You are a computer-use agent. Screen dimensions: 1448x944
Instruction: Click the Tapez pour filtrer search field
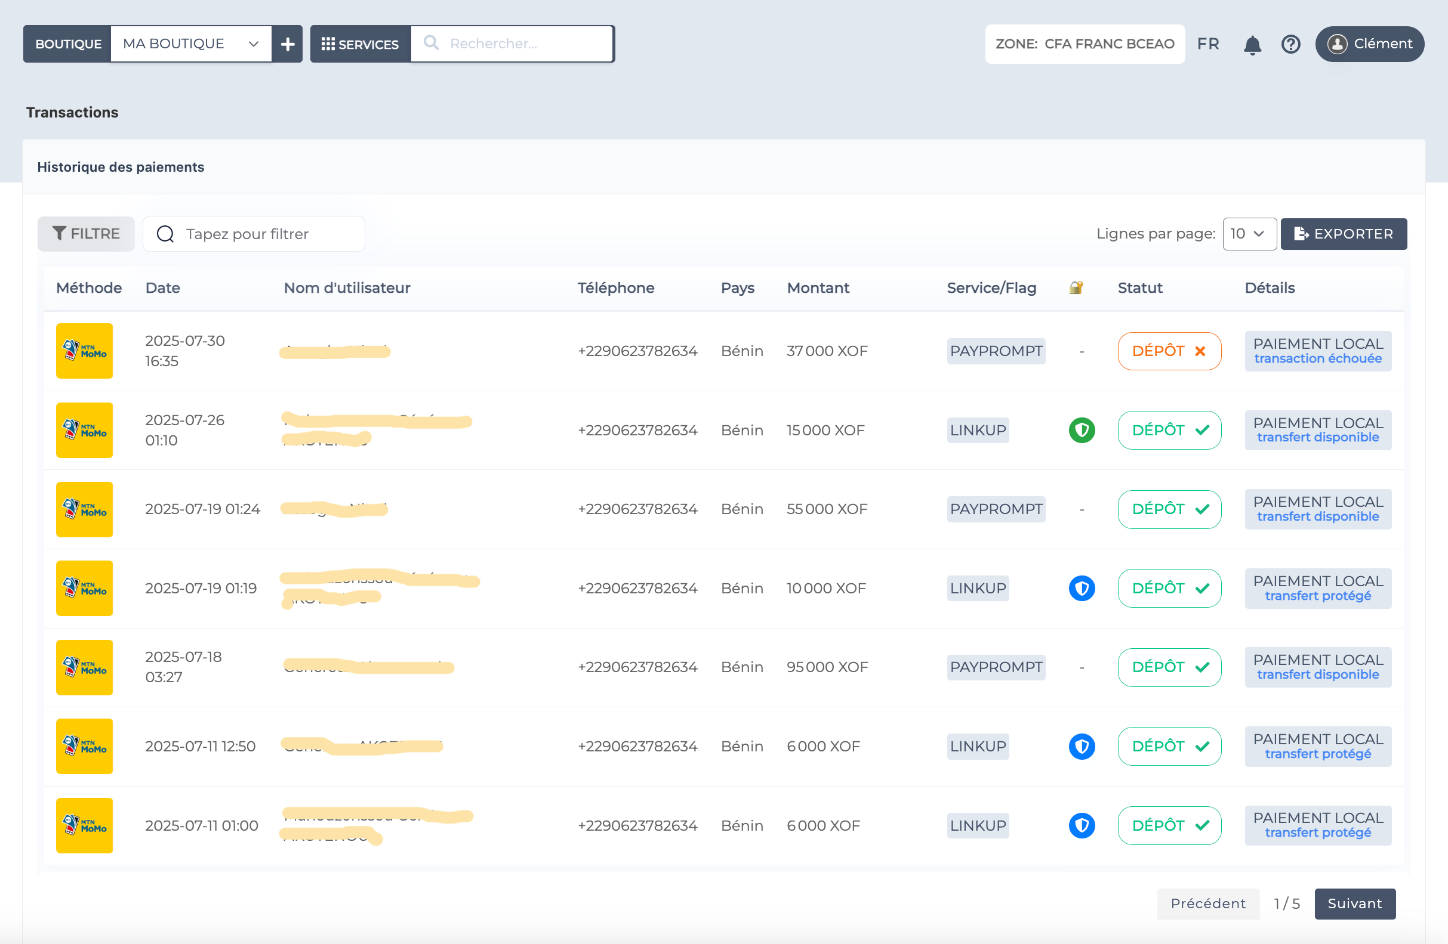(x=254, y=233)
